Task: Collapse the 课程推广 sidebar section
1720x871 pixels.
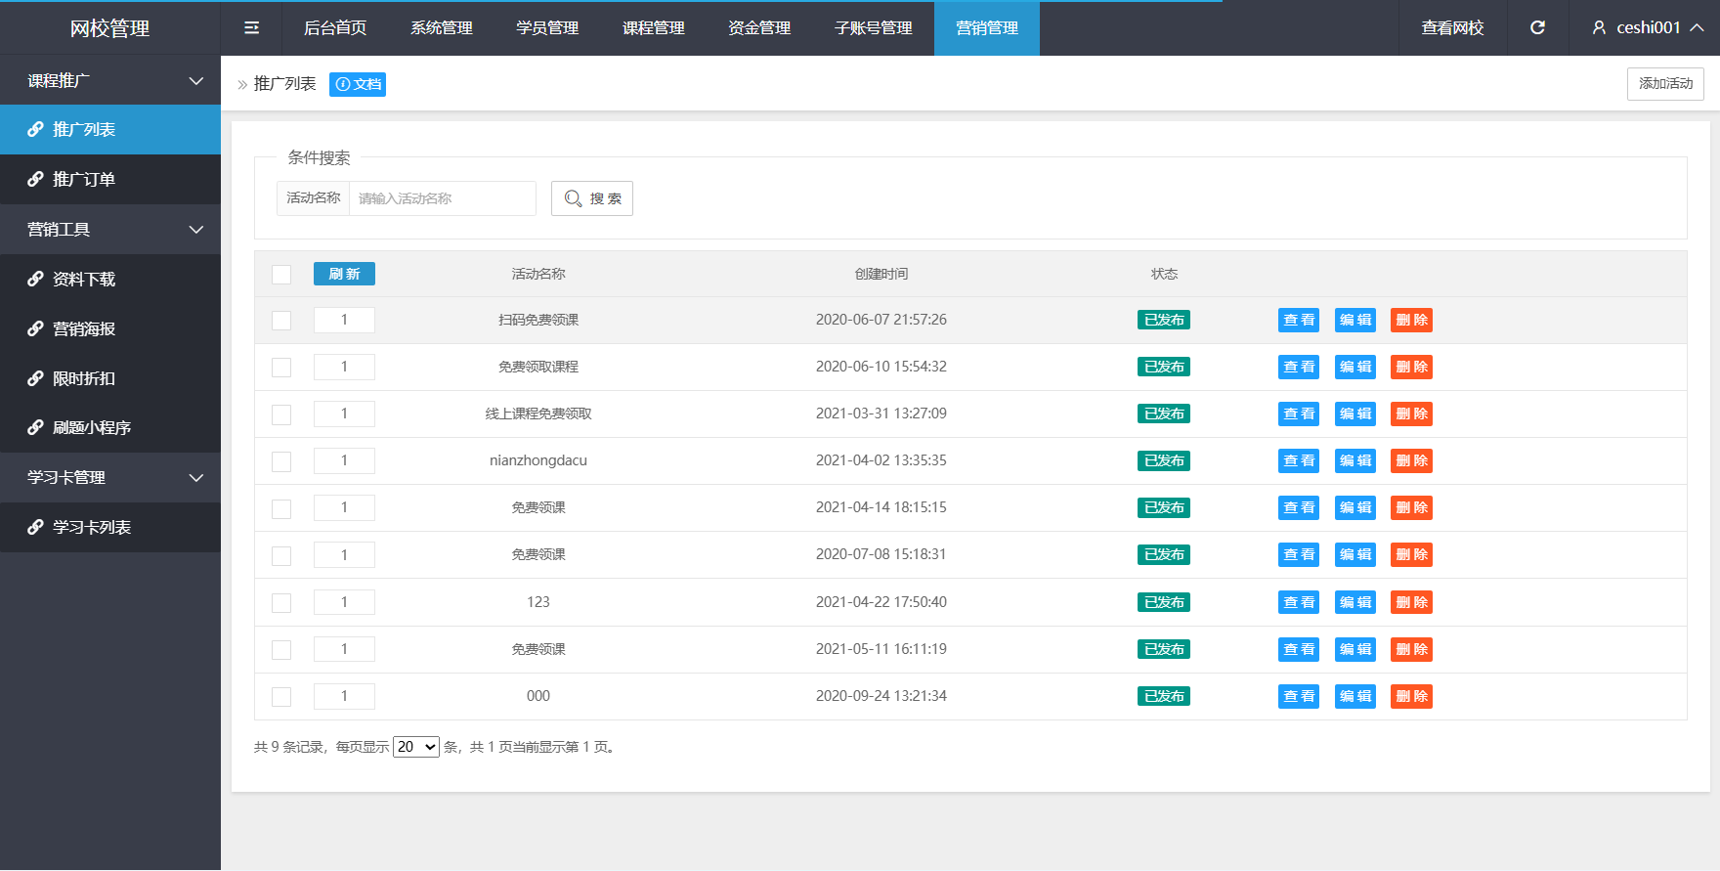Action: click(x=196, y=81)
